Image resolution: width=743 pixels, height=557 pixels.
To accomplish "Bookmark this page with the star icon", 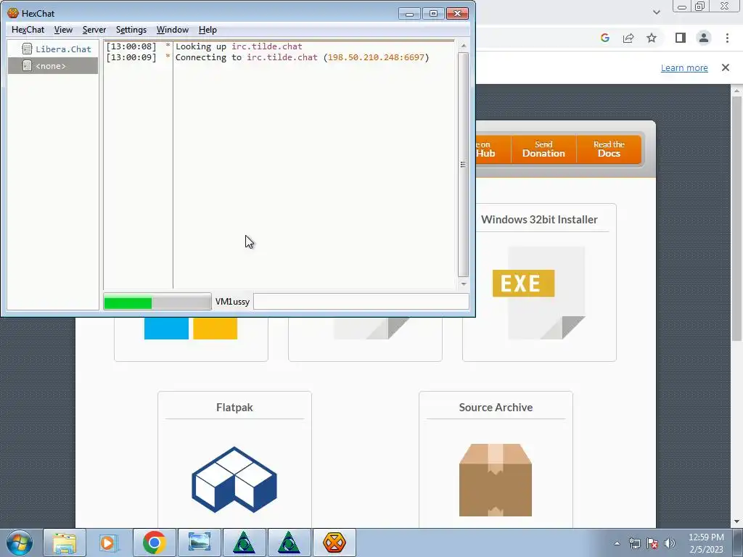I will point(652,38).
